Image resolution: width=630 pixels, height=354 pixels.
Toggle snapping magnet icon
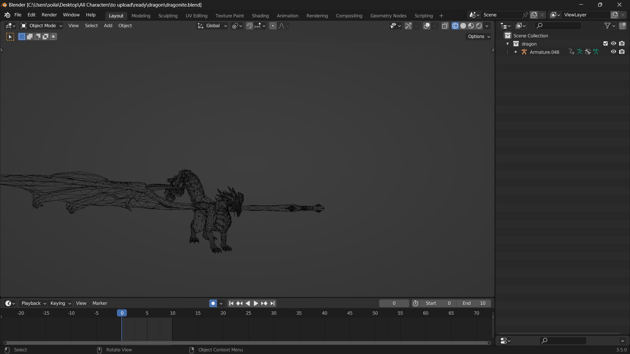click(249, 26)
